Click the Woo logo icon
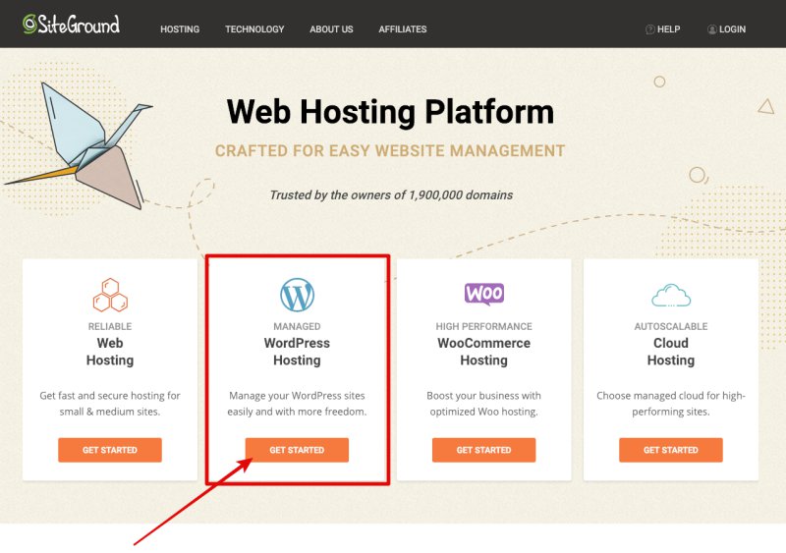The height and width of the screenshot is (553, 786). click(484, 294)
